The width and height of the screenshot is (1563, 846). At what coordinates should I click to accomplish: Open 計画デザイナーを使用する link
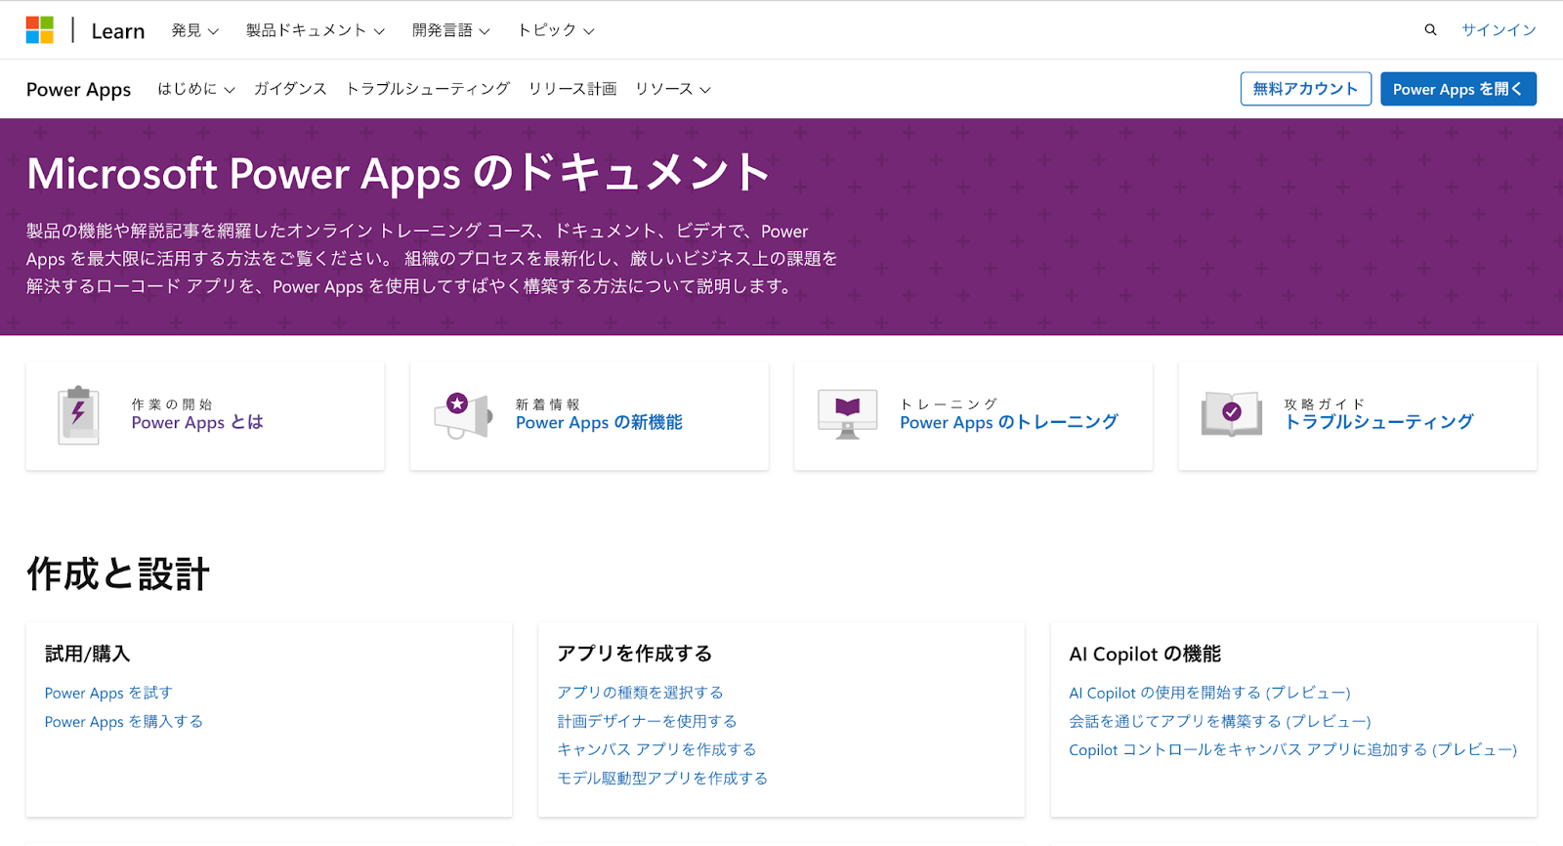(647, 721)
